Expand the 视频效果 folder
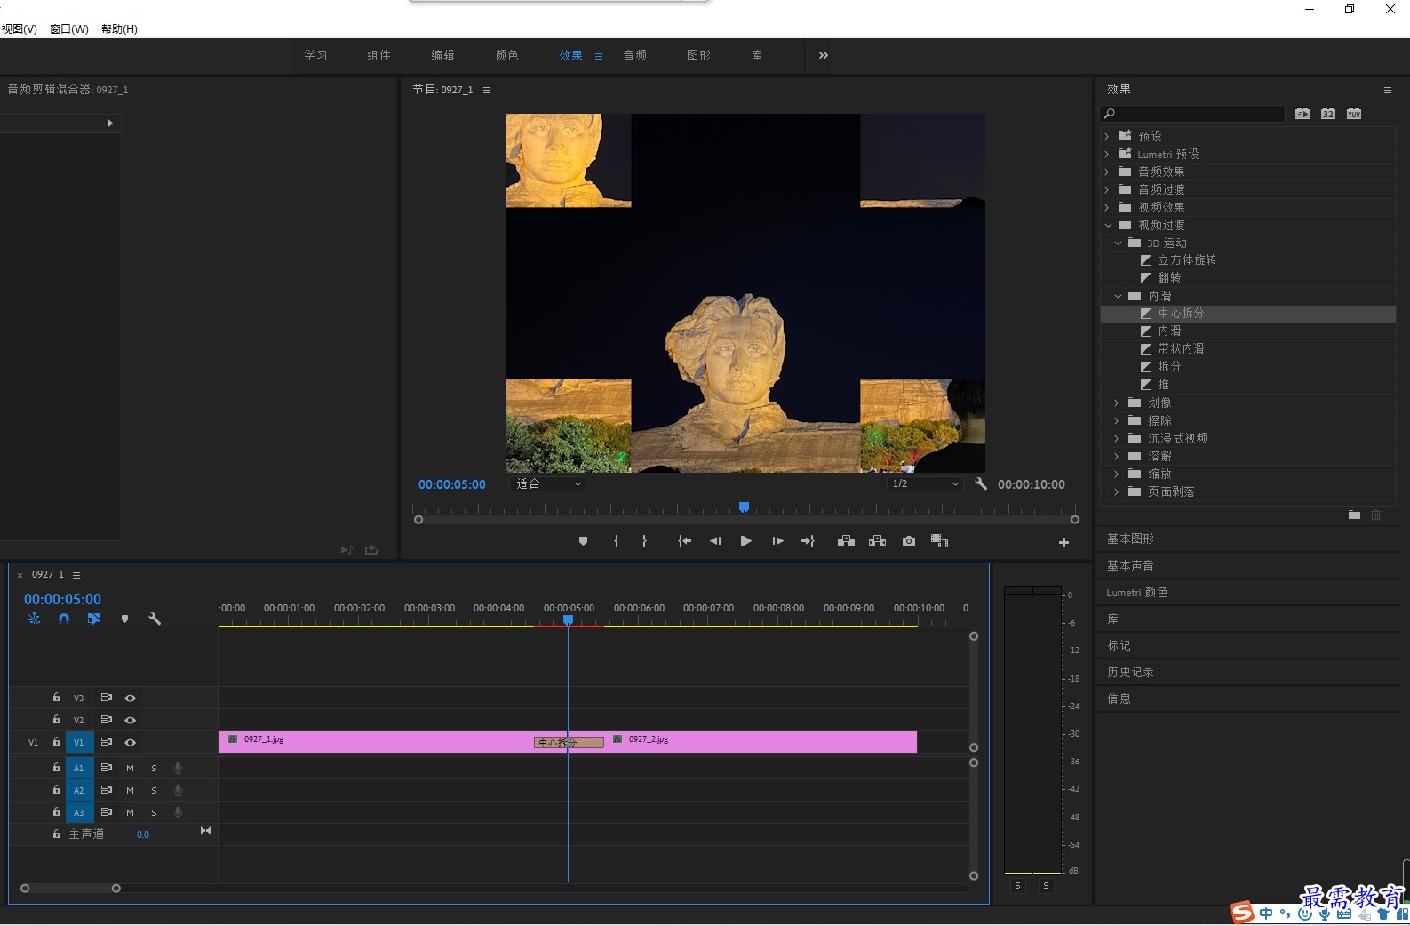 coord(1107,207)
